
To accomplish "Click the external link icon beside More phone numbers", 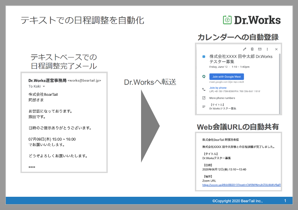I will (x=204, y=98).
